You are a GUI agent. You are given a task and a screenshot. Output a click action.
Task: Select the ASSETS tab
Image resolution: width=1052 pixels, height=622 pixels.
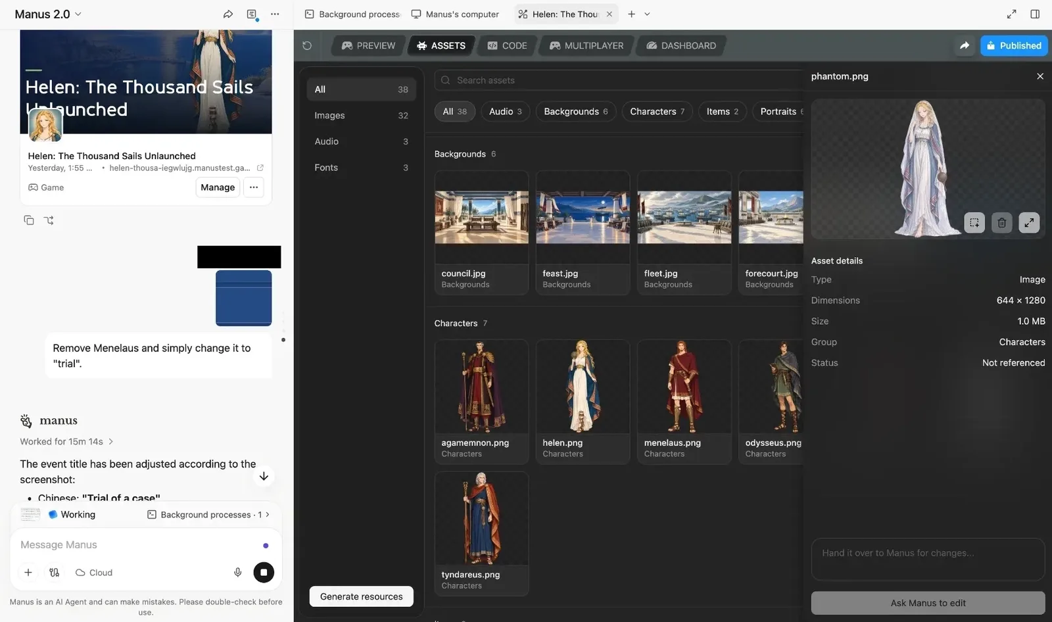441,45
